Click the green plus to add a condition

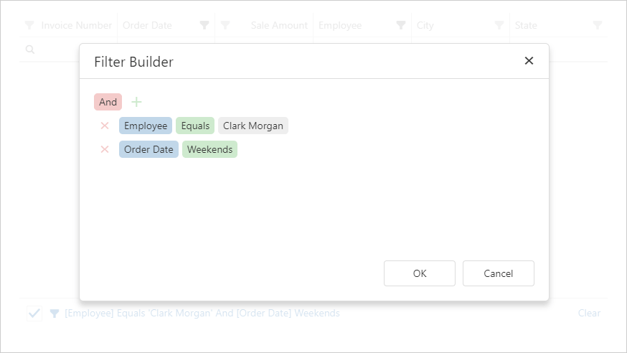click(136, 102)
